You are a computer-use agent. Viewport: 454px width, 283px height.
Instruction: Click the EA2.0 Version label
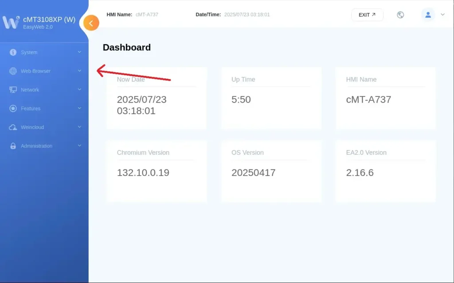coord(366,153)
